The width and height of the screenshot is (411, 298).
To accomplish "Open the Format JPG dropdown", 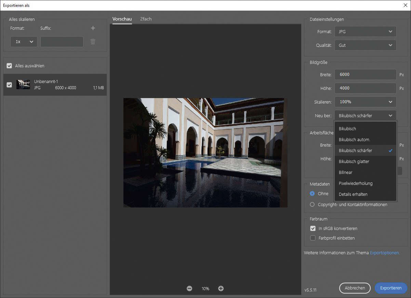I will pos(365,31).
